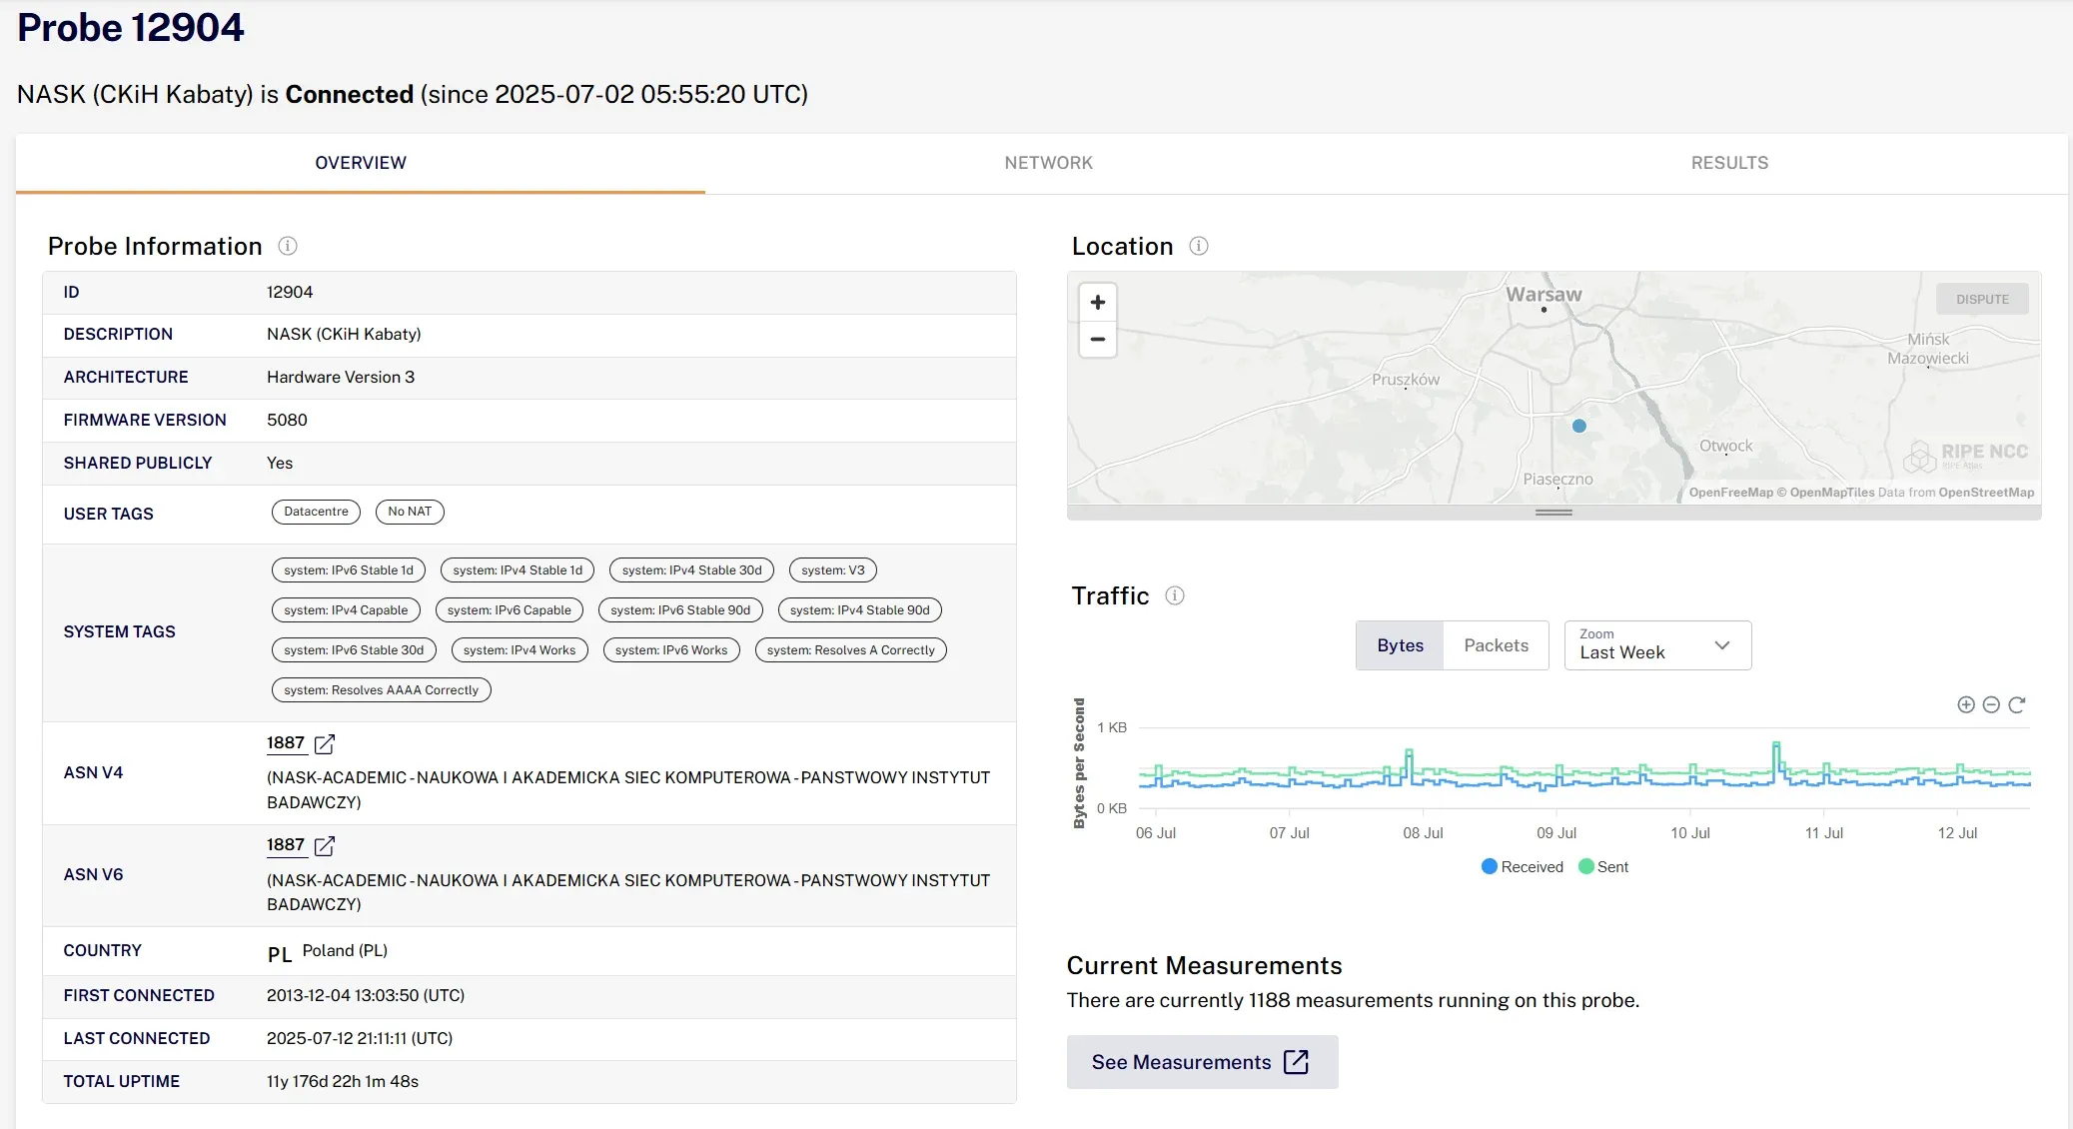Open the Results tab
The height and width of the screenshot is (1129, 2073).
click(x=1729, y=163)
